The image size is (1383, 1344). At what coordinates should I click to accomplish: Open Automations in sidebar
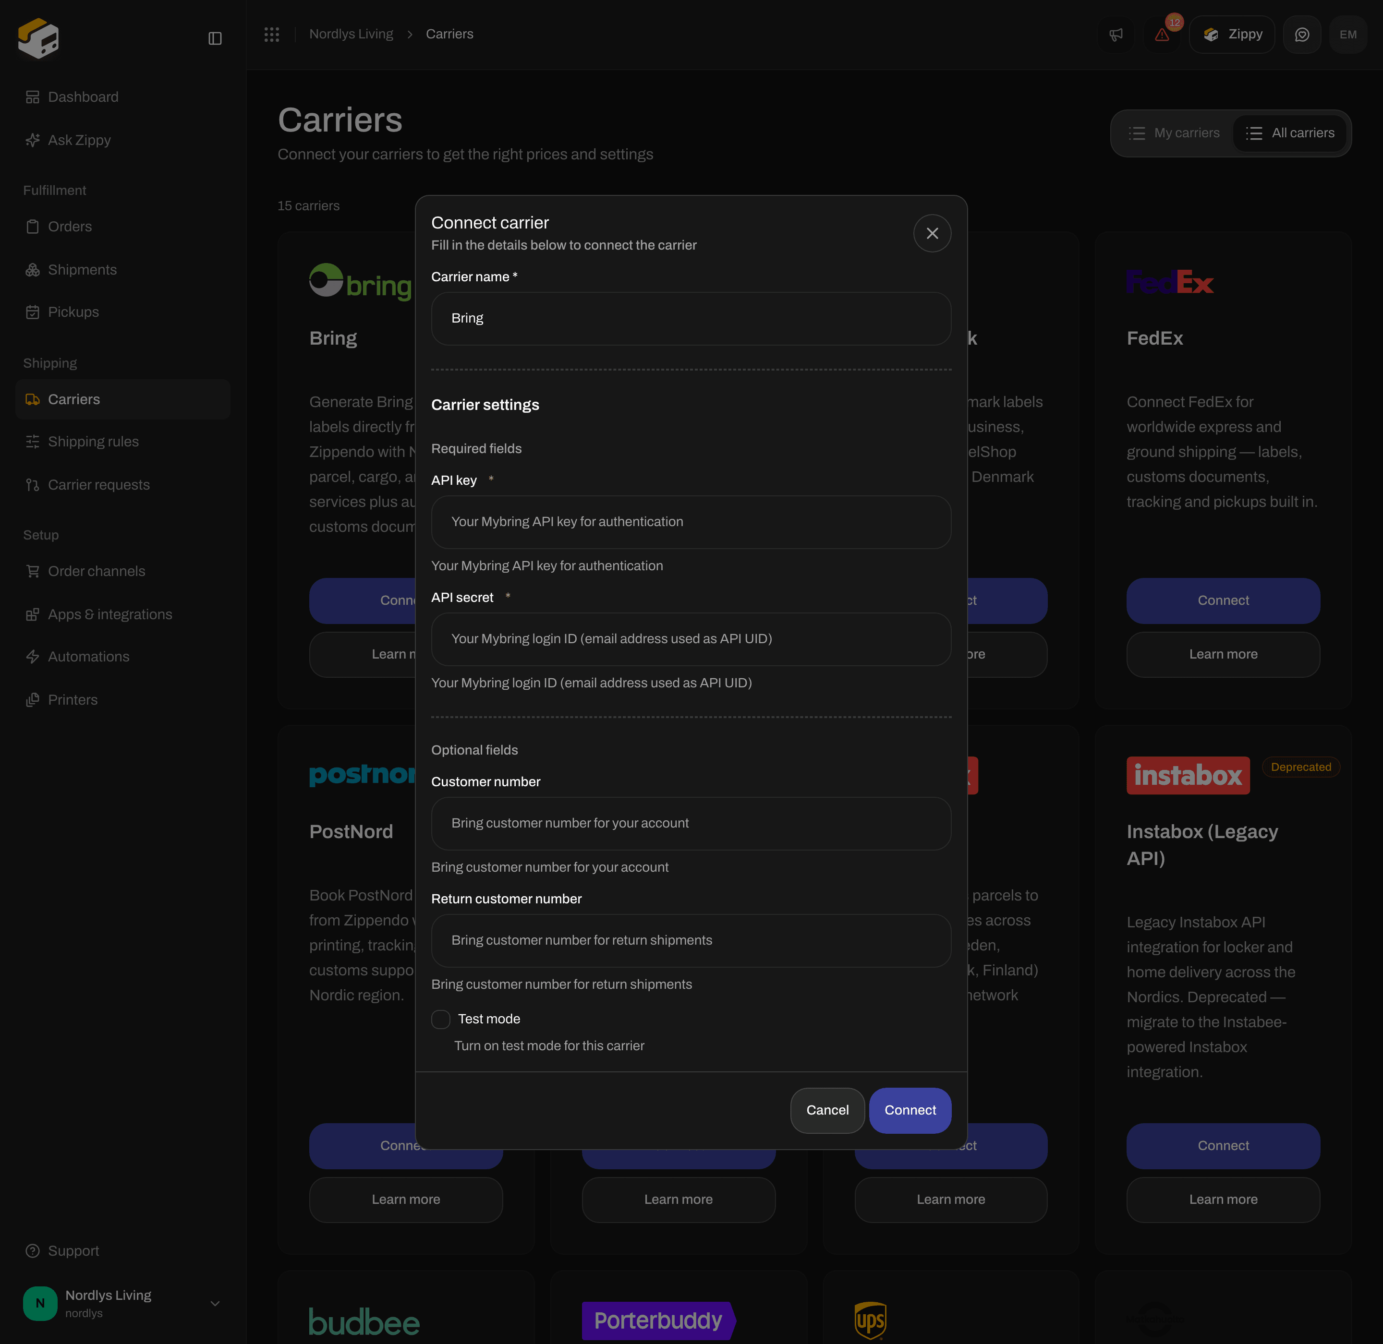pos(123,657)
